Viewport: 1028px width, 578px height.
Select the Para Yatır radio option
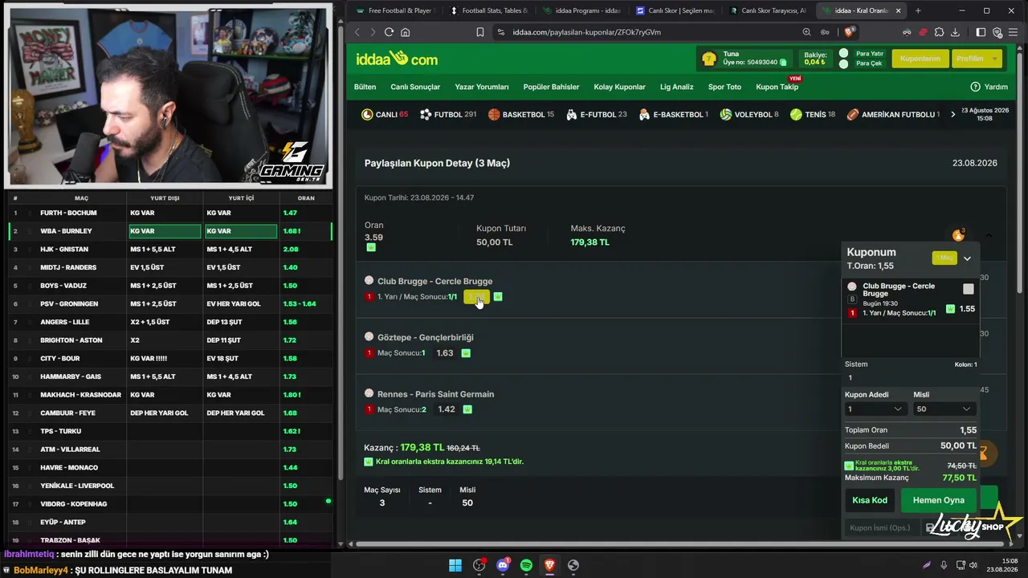(844, 54)
